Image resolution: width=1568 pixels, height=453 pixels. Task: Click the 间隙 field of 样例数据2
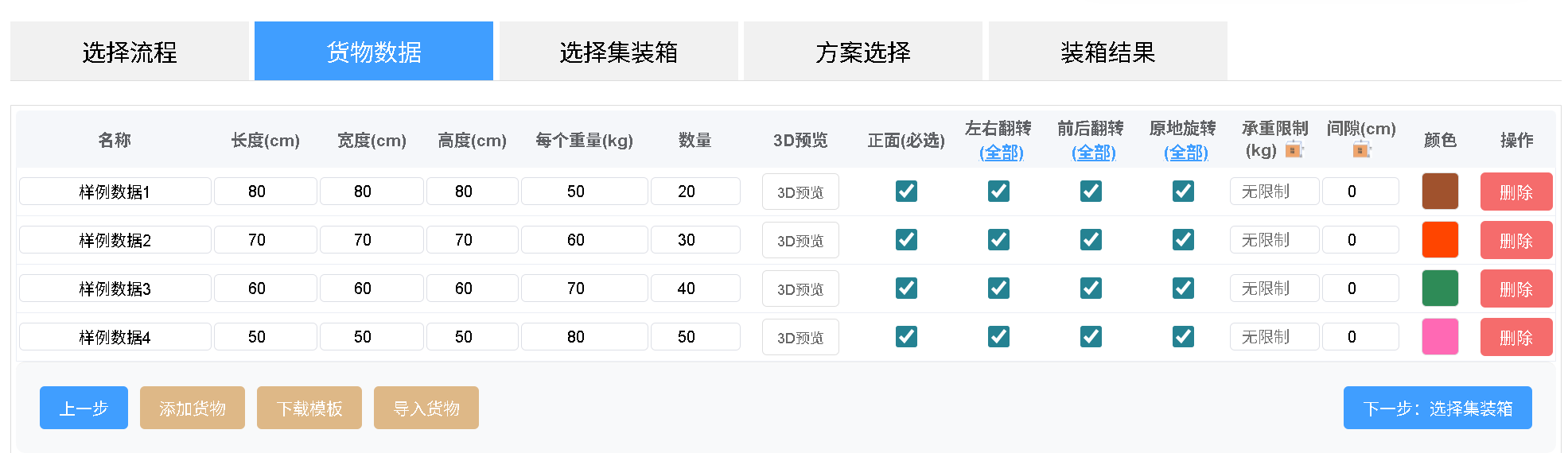click(1360, 240)
